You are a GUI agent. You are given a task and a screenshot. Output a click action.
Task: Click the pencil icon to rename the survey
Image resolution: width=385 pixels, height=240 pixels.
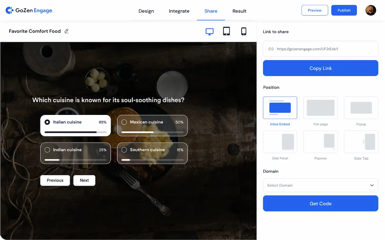[66, 31]
